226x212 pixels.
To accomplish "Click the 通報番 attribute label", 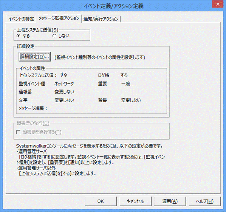I will point(25,92).
